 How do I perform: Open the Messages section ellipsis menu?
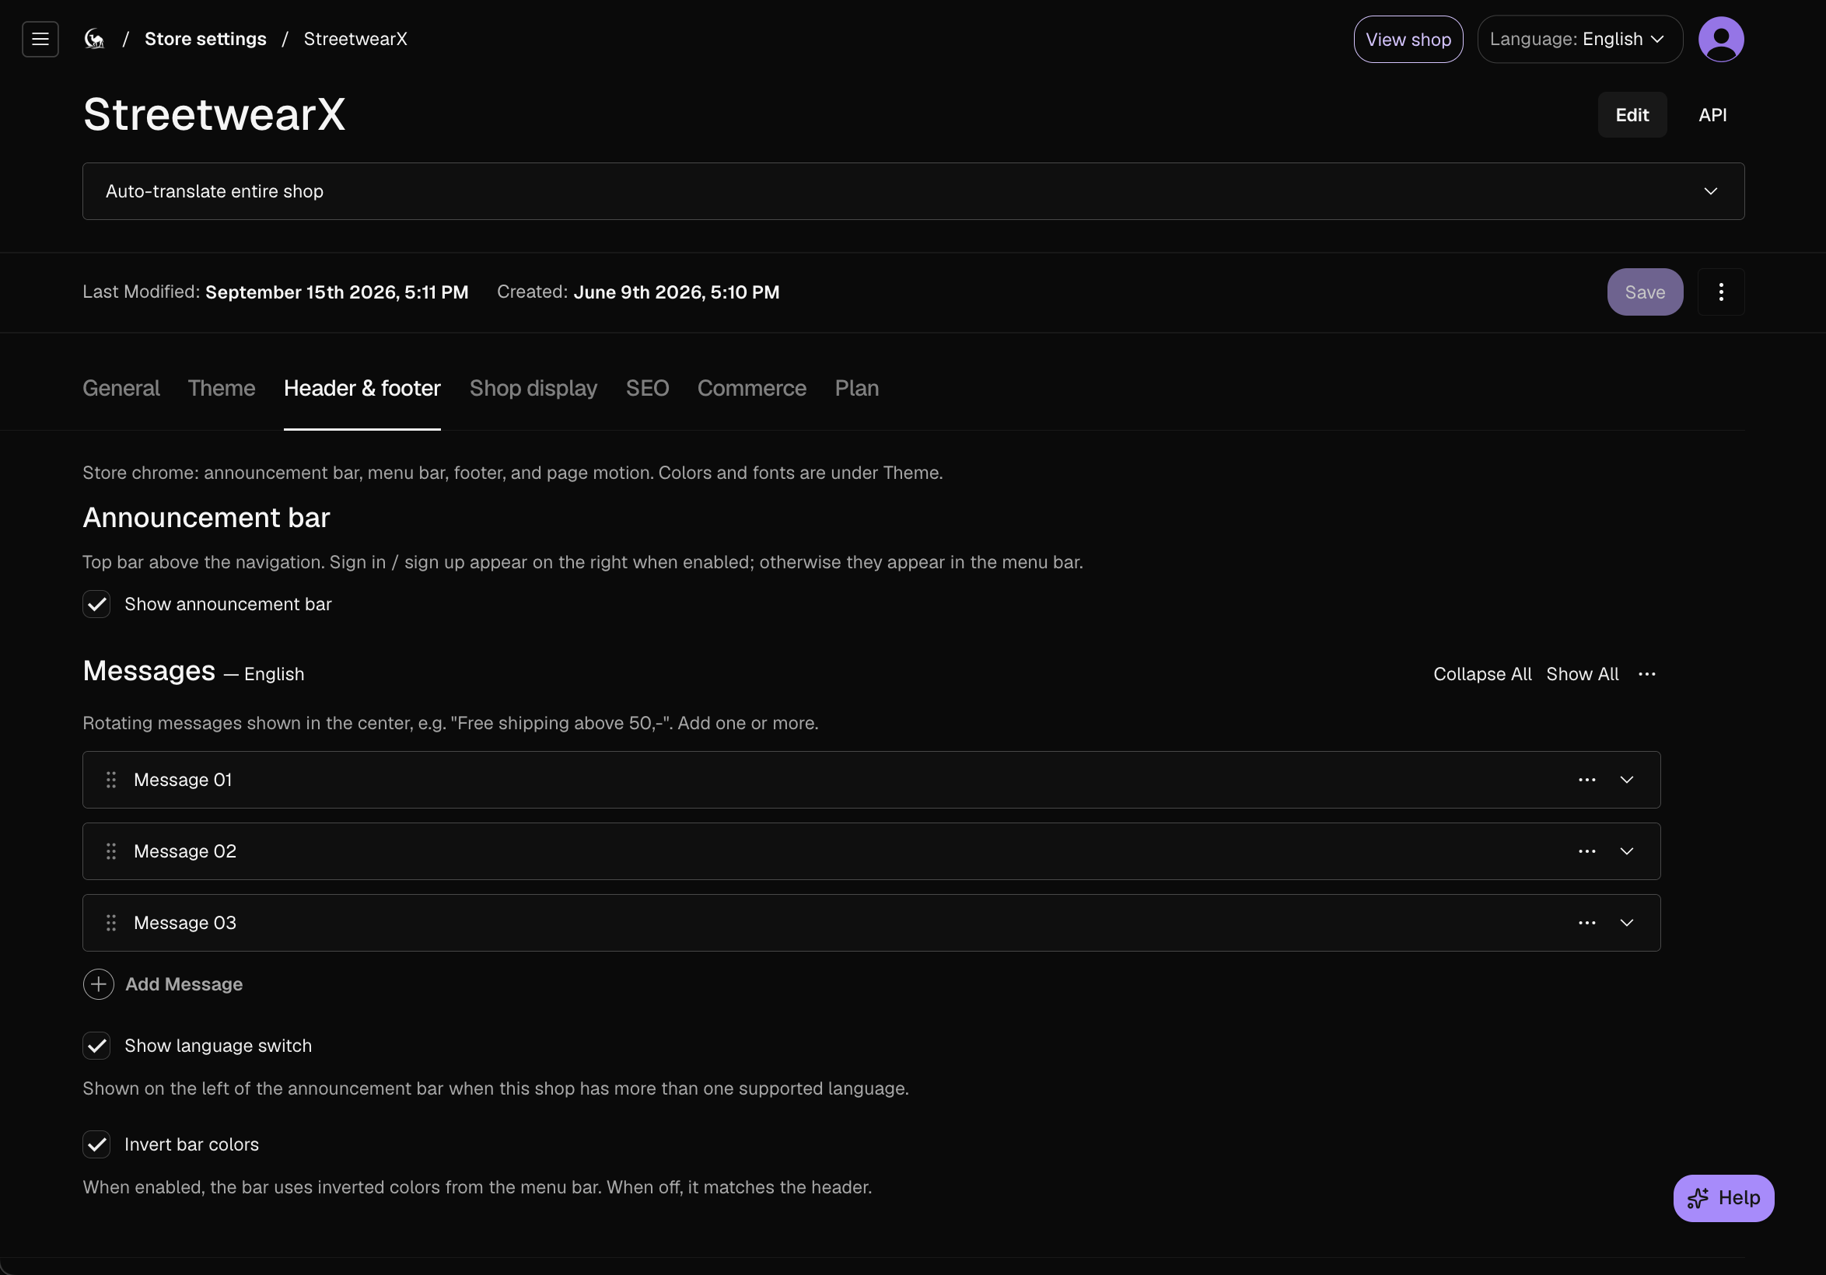coord(1647,674)
